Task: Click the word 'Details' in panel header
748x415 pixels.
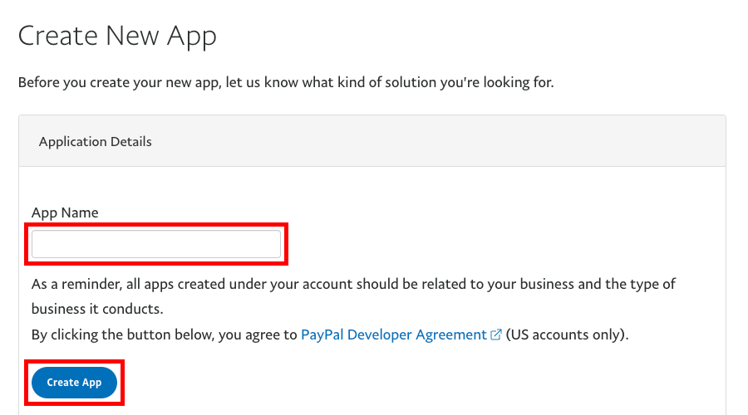Action: click(x=131, y=141)
